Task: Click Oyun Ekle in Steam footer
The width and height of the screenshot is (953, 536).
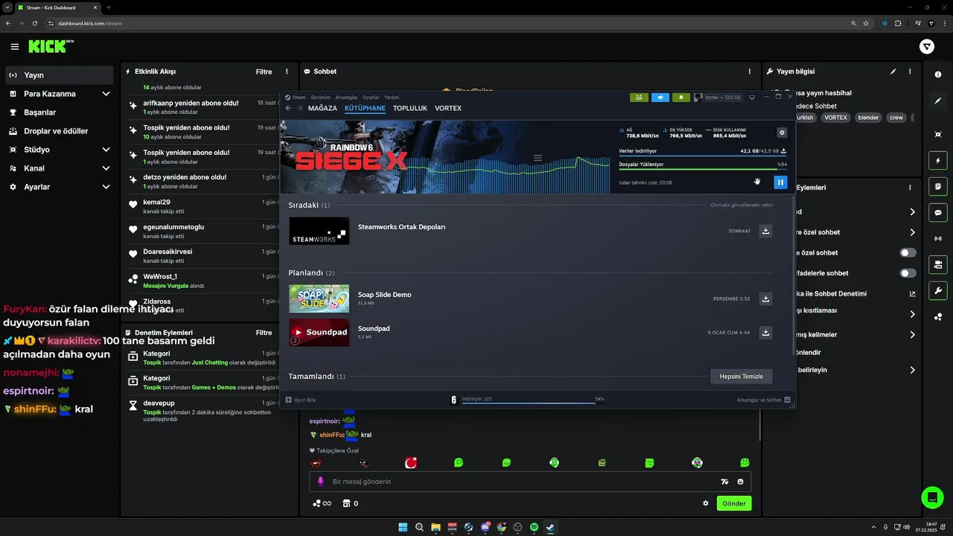Action: point(302,400)
